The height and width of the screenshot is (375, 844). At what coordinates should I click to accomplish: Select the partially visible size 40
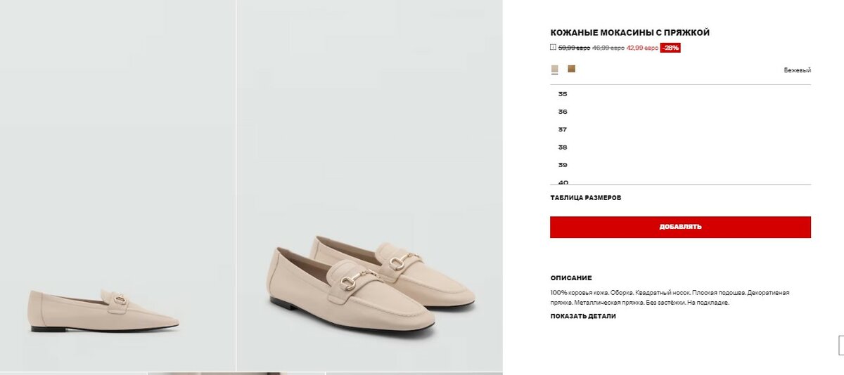(x=563, y=181)
